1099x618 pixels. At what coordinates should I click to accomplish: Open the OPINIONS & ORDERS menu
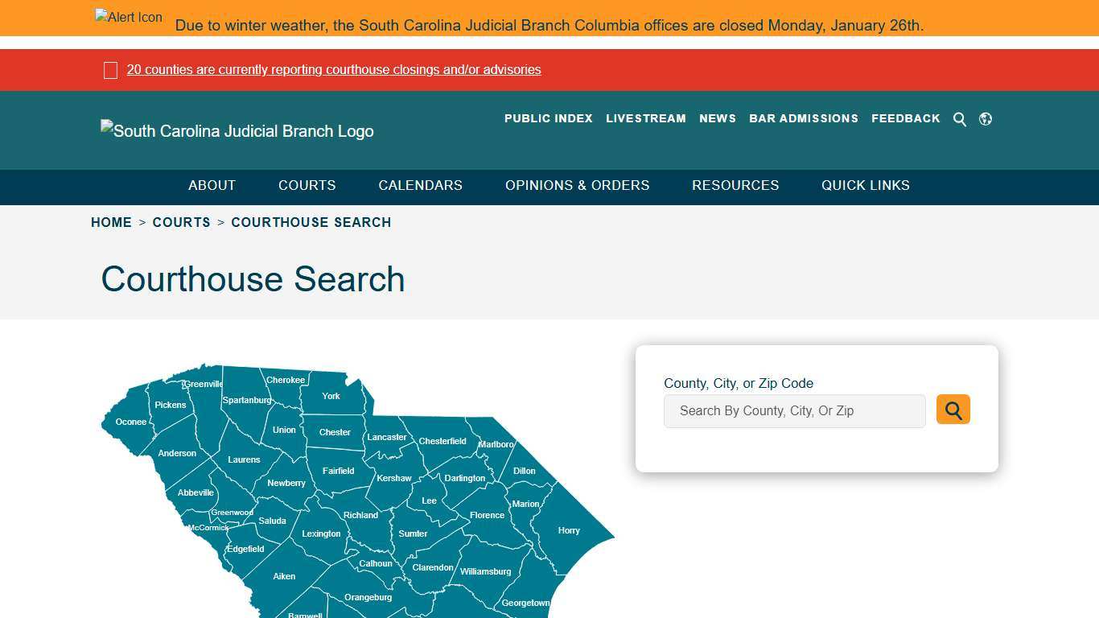(577, 185)
